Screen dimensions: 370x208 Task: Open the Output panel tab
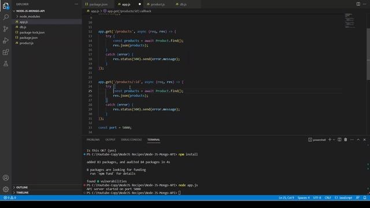point(110,140)
